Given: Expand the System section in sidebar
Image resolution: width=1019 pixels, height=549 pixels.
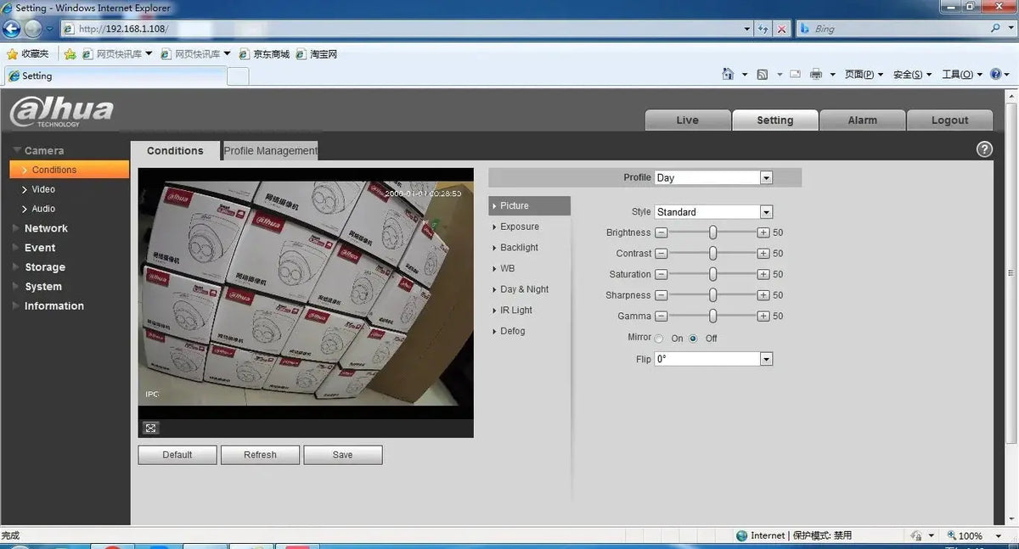Looking at the screenshot, I should point(43,287).
